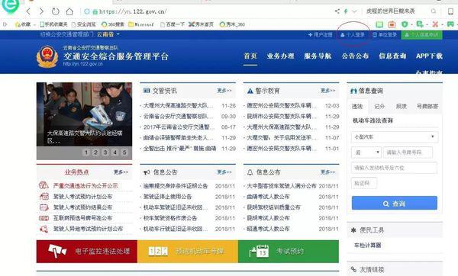Image resolution: width=458 pixels, height=276 pixels.
Task: Click the orange calendar extension icon
Action: point(392,24)
